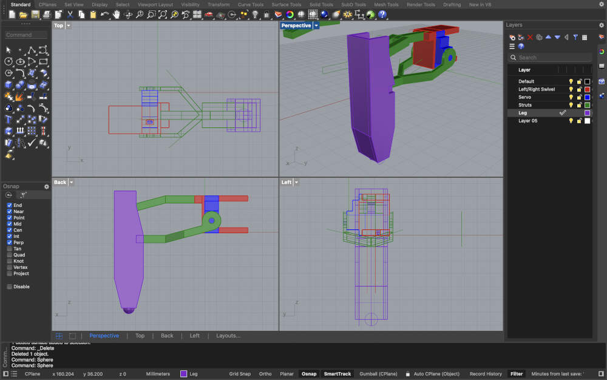
Task: Click the Boolean union spheres icon
Action: (20, 85)
